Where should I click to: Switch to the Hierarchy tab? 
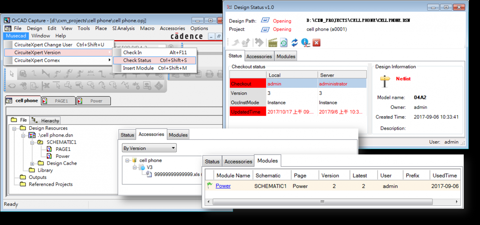(45, 120)
